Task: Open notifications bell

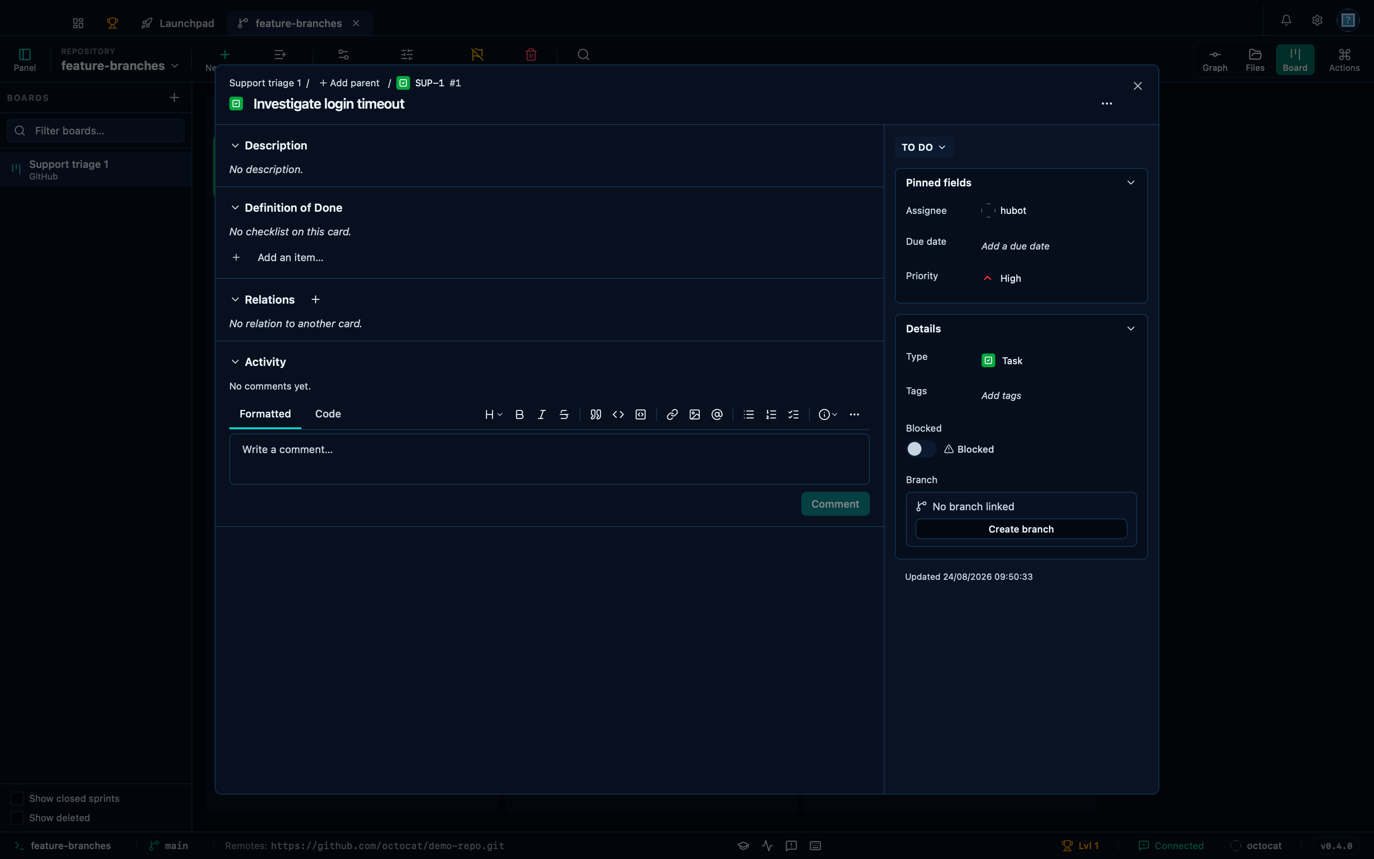Action: (1286, 21)
